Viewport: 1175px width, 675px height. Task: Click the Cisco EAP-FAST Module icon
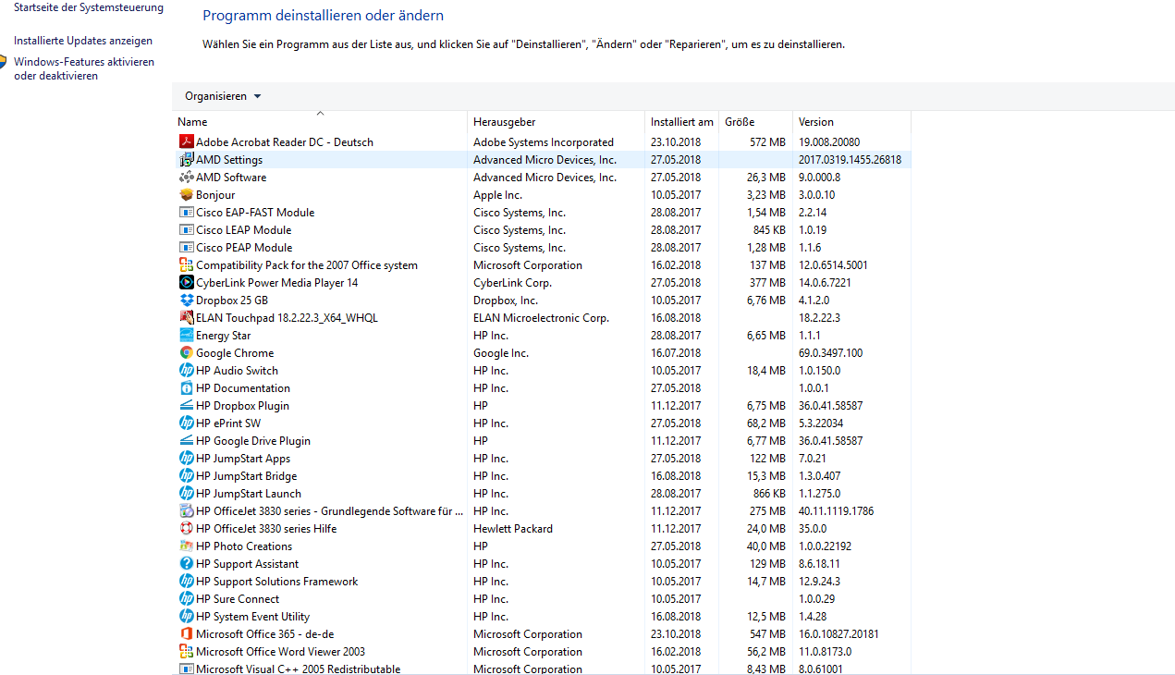pos(186,213)
